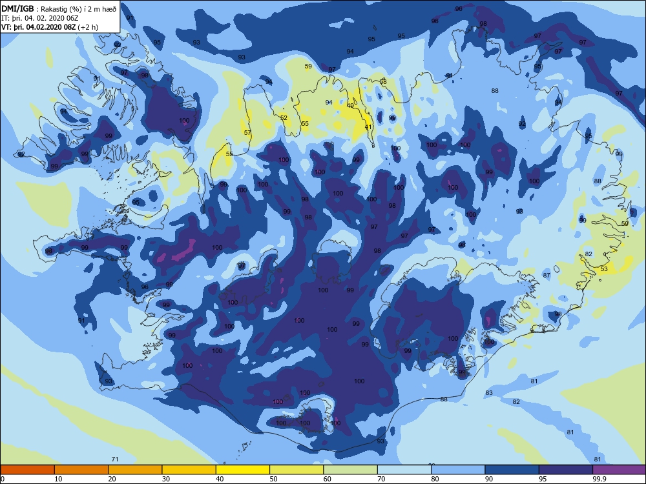Screen dimensions: 646x484
Task: Click the legend tick label 80
Action: [x=435, y=479]
